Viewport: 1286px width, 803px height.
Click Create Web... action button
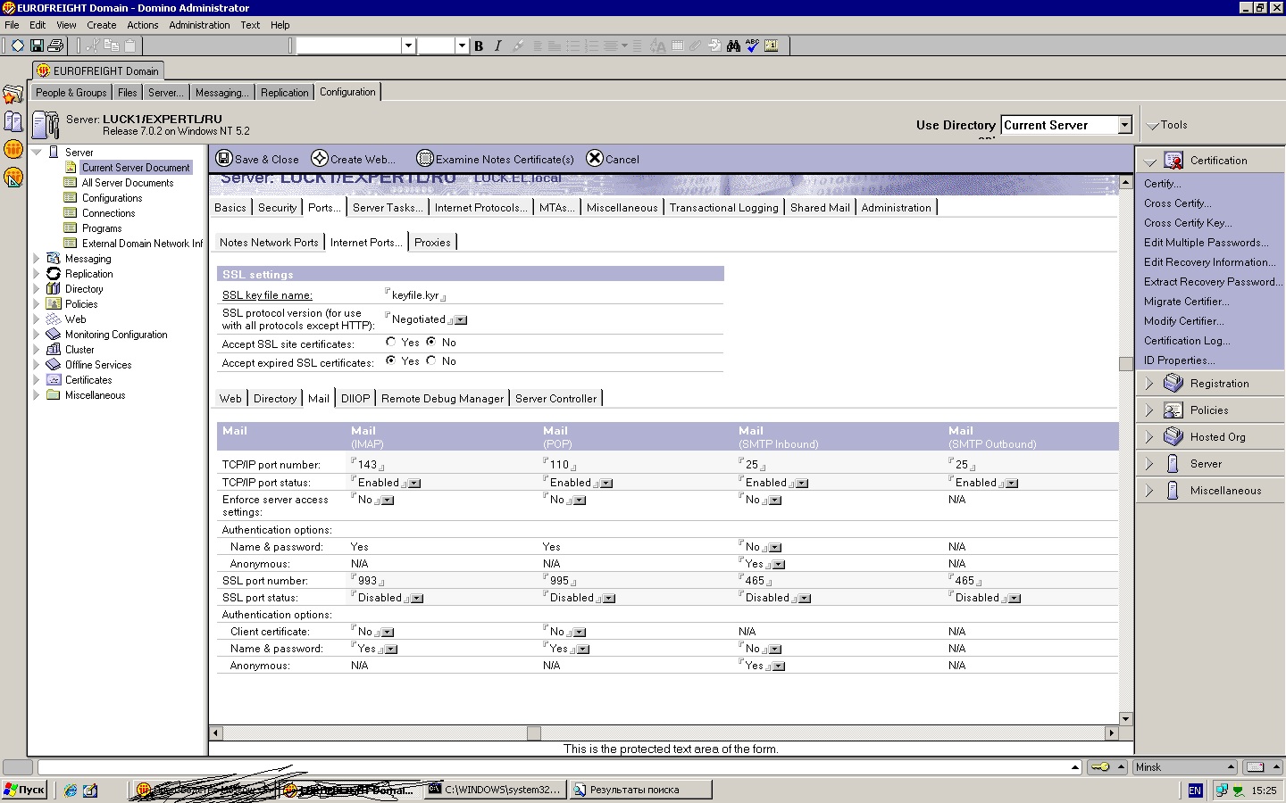pos(355,159)
